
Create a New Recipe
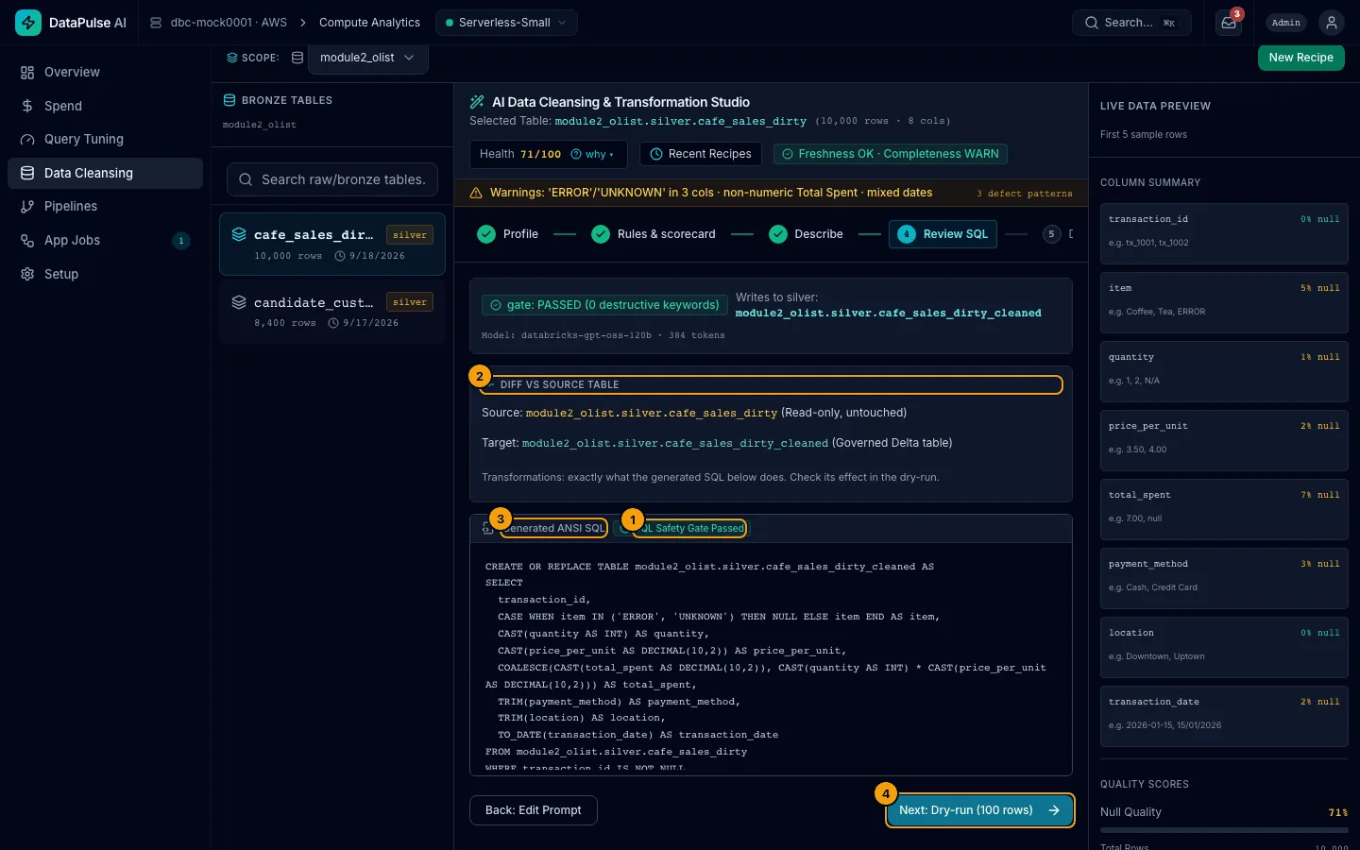(x=1300, y=58)
